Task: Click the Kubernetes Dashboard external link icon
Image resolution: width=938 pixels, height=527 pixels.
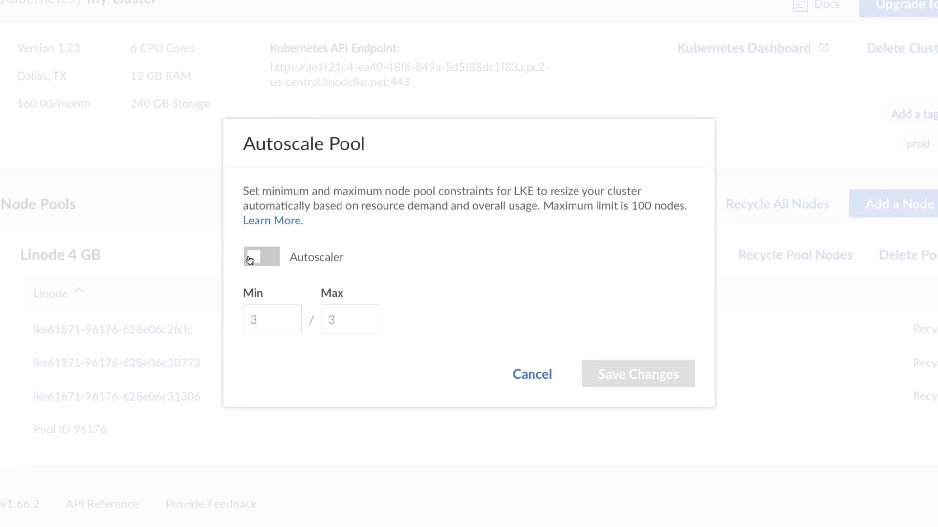Action: 824,48
